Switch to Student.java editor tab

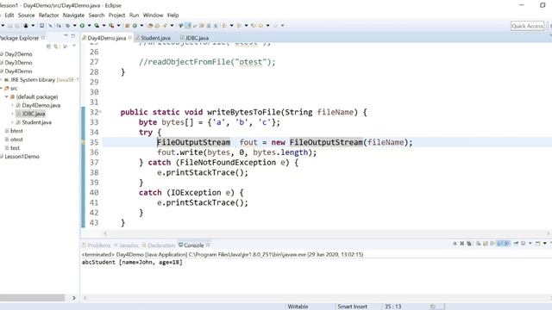tap(155, 38)
